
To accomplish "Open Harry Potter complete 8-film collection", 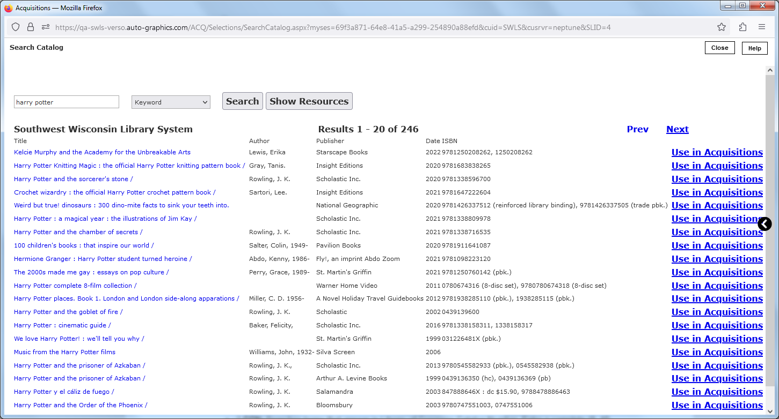I will click(75, 286).
